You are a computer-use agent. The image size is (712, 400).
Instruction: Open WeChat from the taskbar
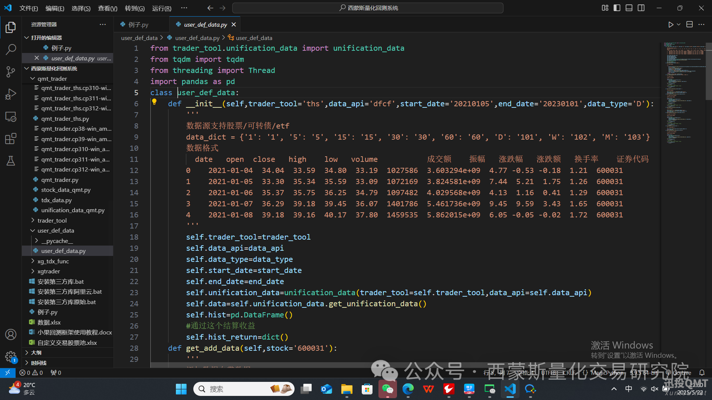(387, 389)
